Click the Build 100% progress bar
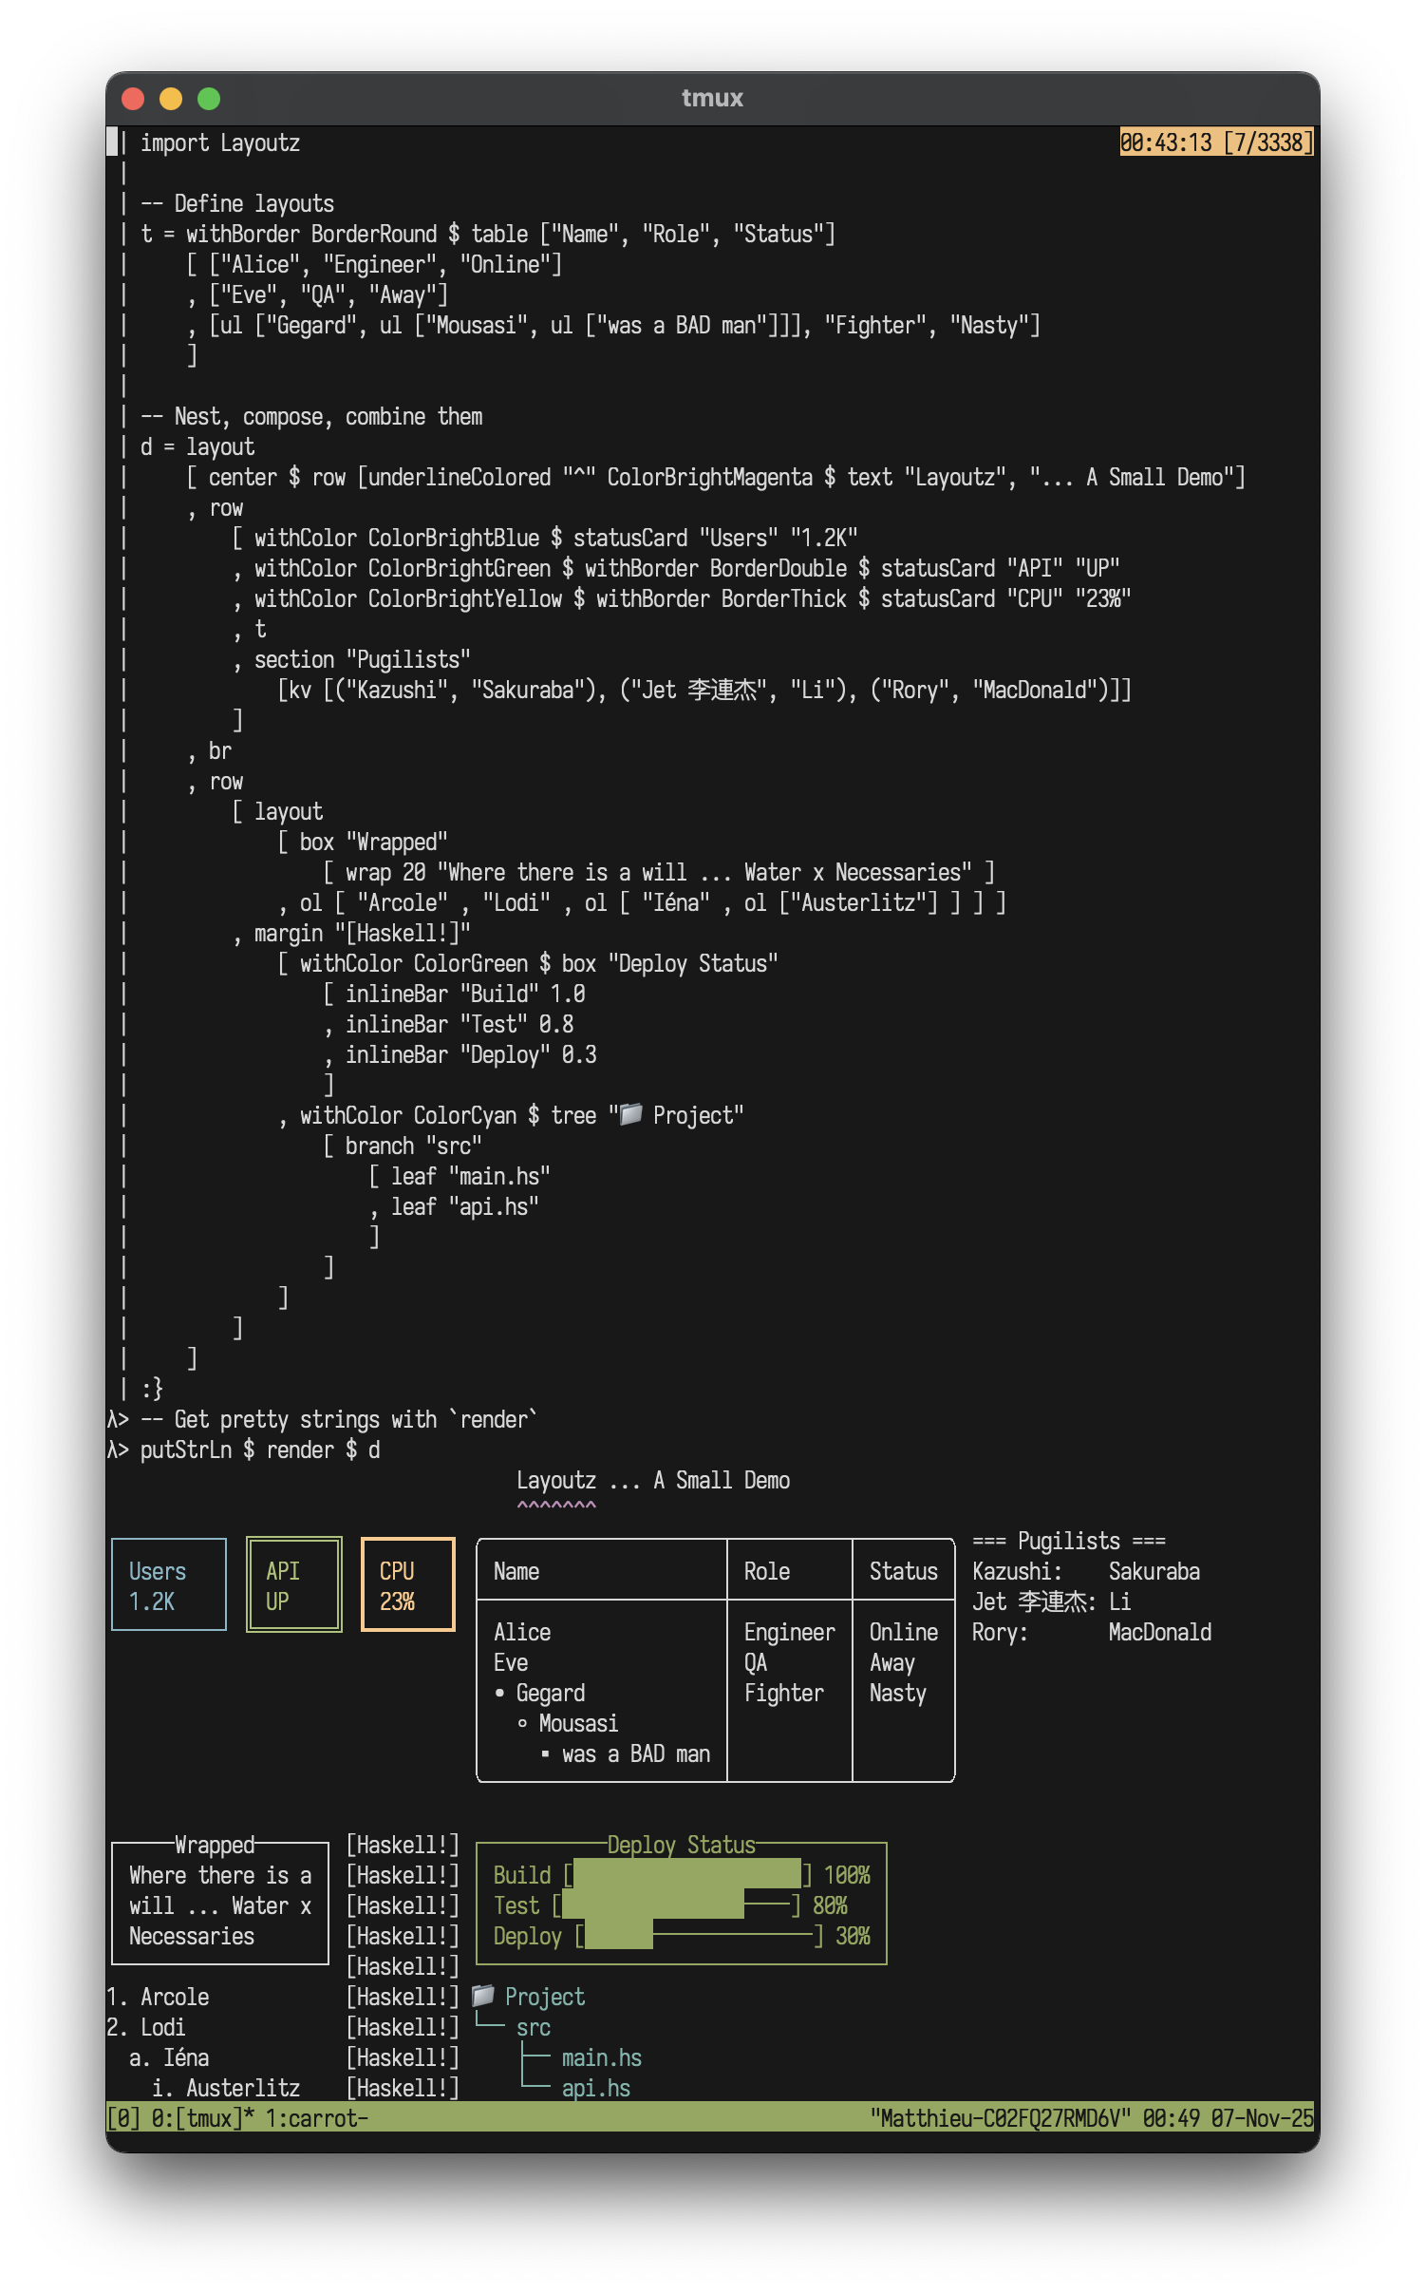 pos(687,1875)
